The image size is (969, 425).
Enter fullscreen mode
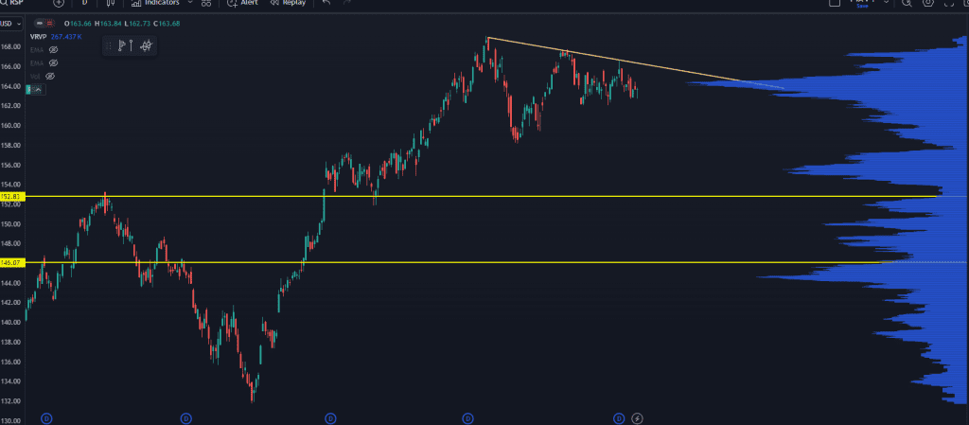[948, 3]
